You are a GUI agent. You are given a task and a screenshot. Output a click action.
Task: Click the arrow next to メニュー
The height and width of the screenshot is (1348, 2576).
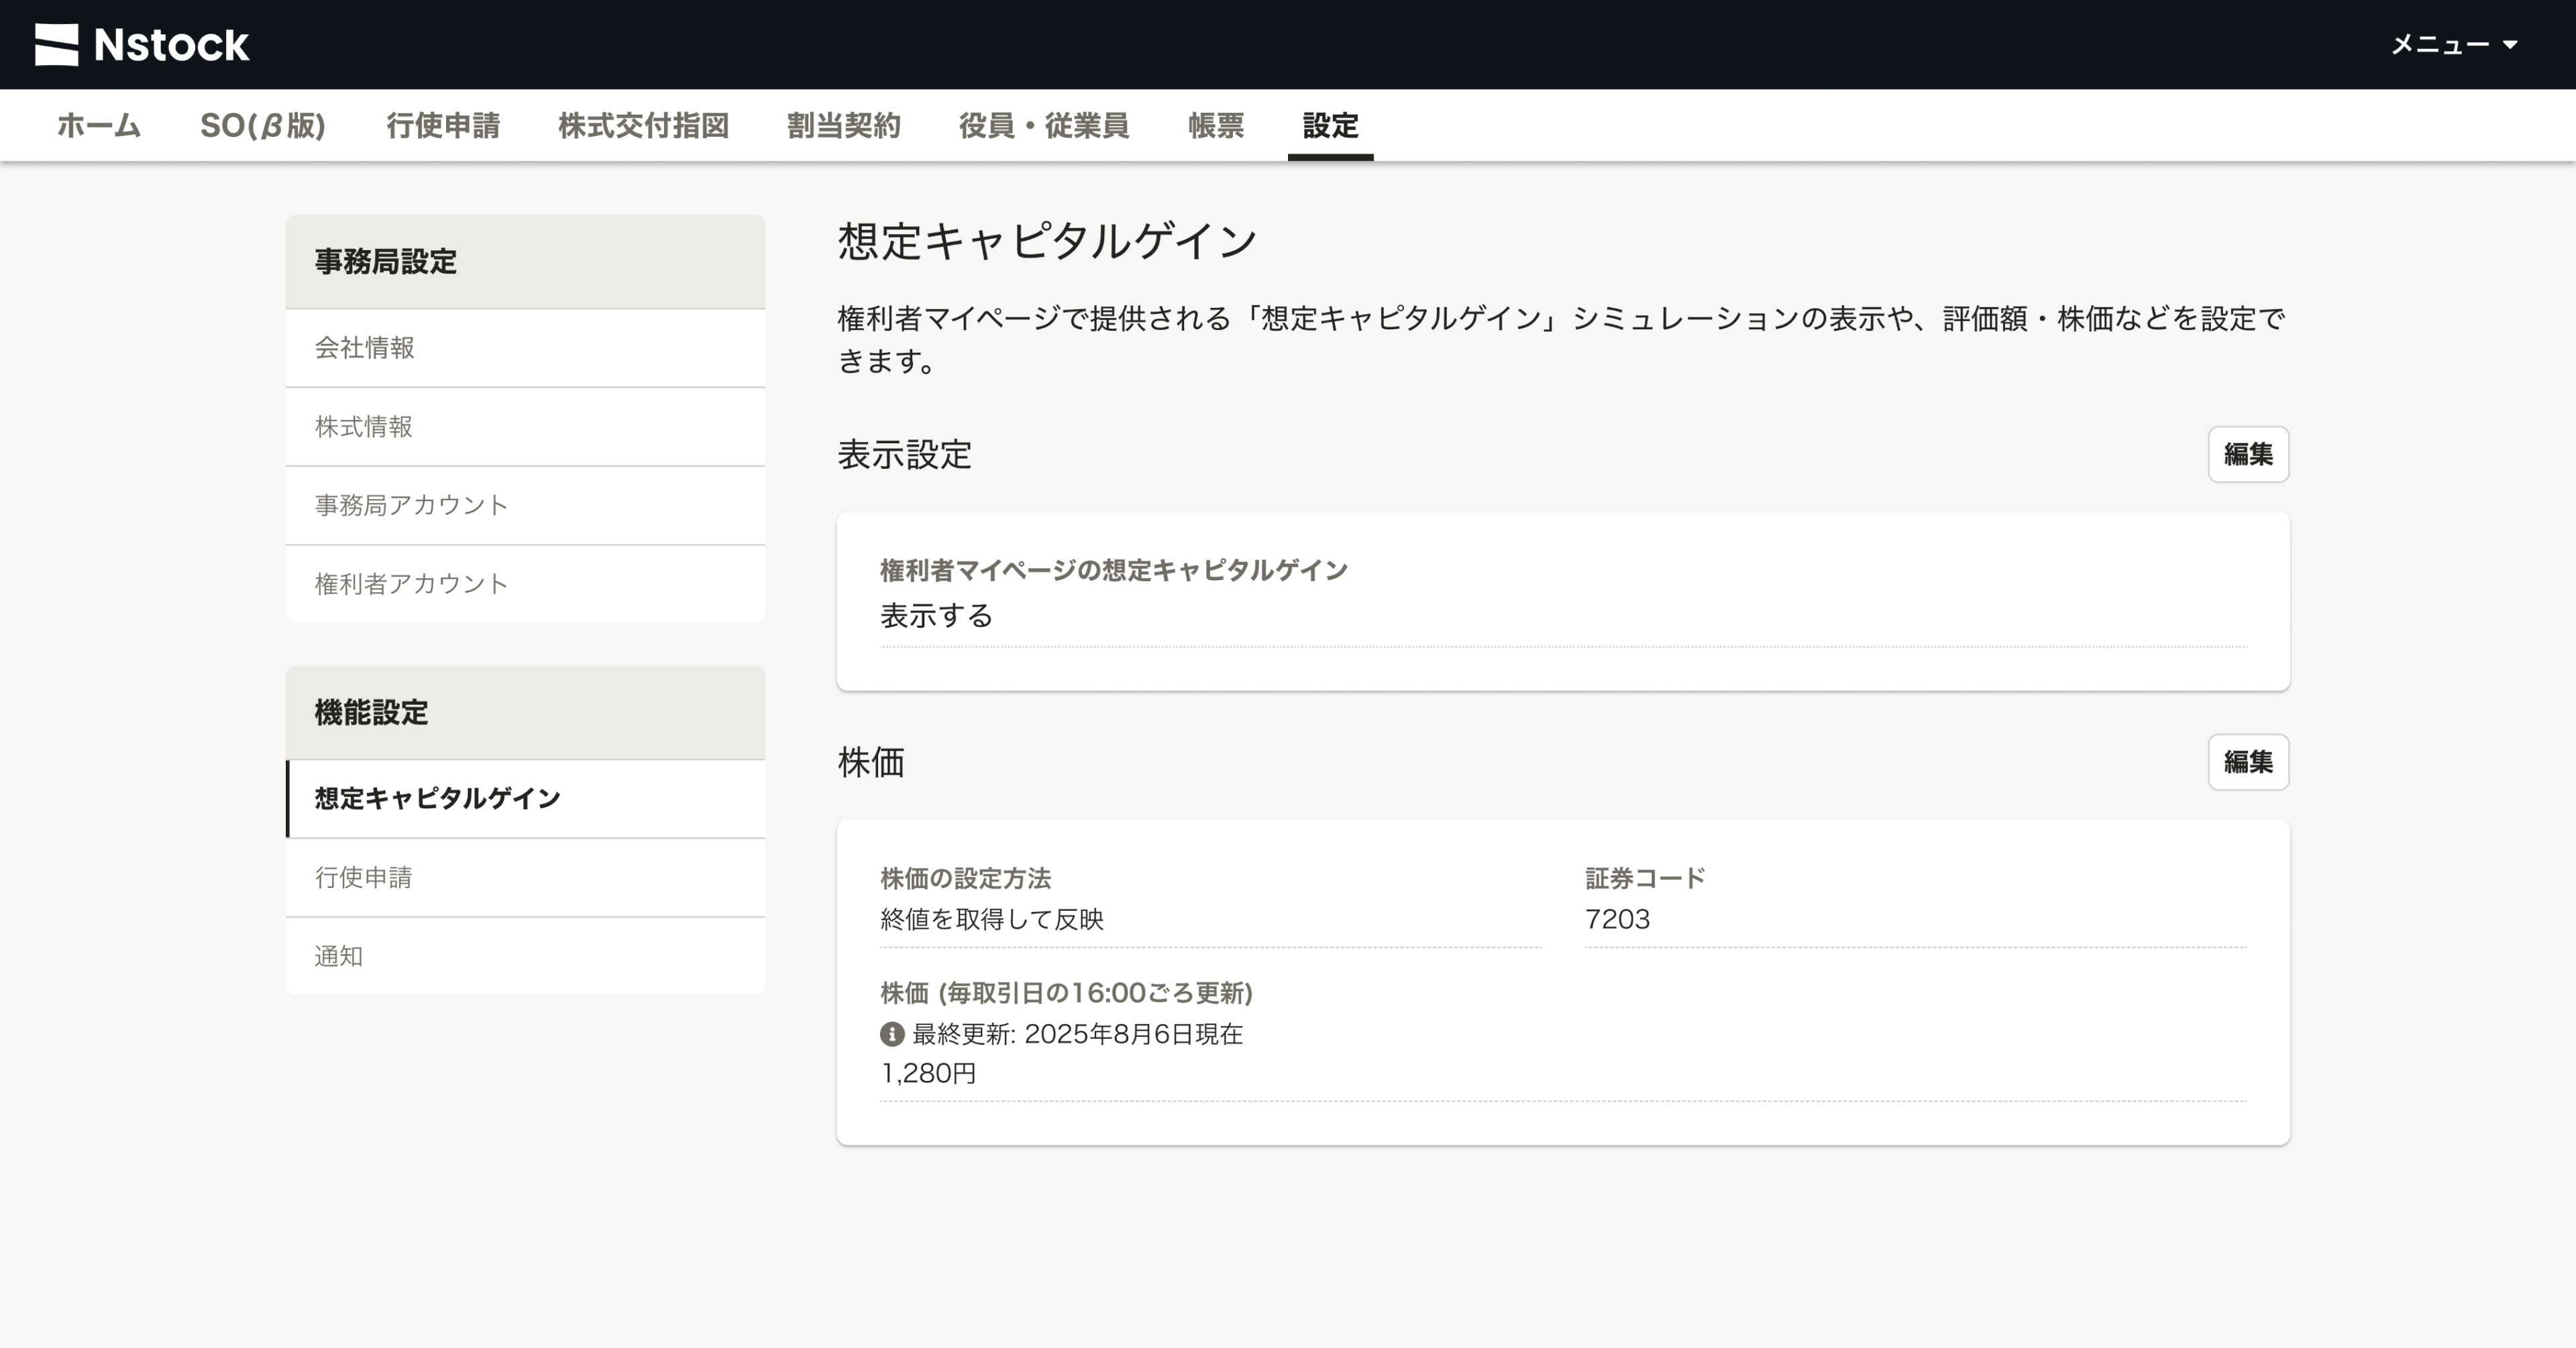[2509, 44]
